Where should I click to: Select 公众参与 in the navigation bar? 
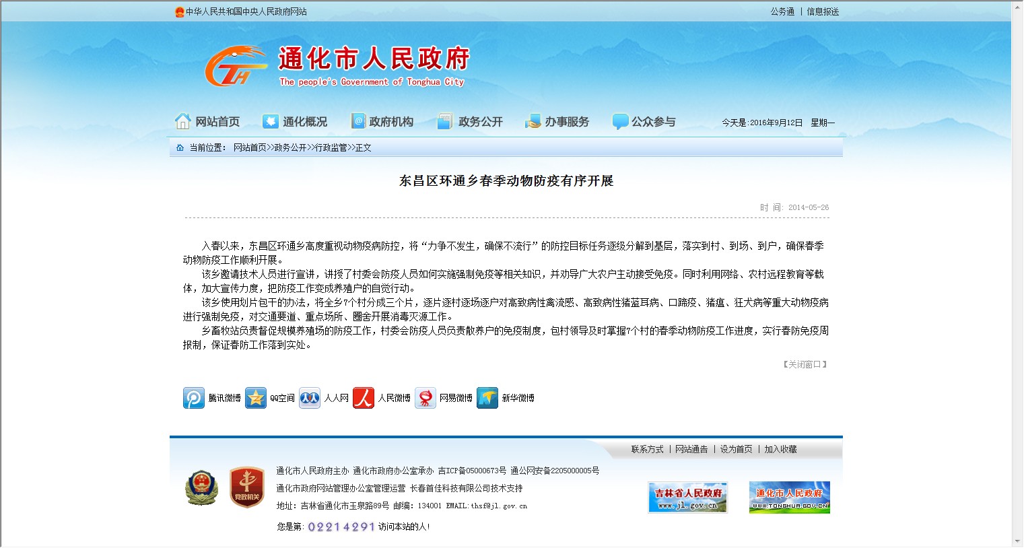[644, 122]
